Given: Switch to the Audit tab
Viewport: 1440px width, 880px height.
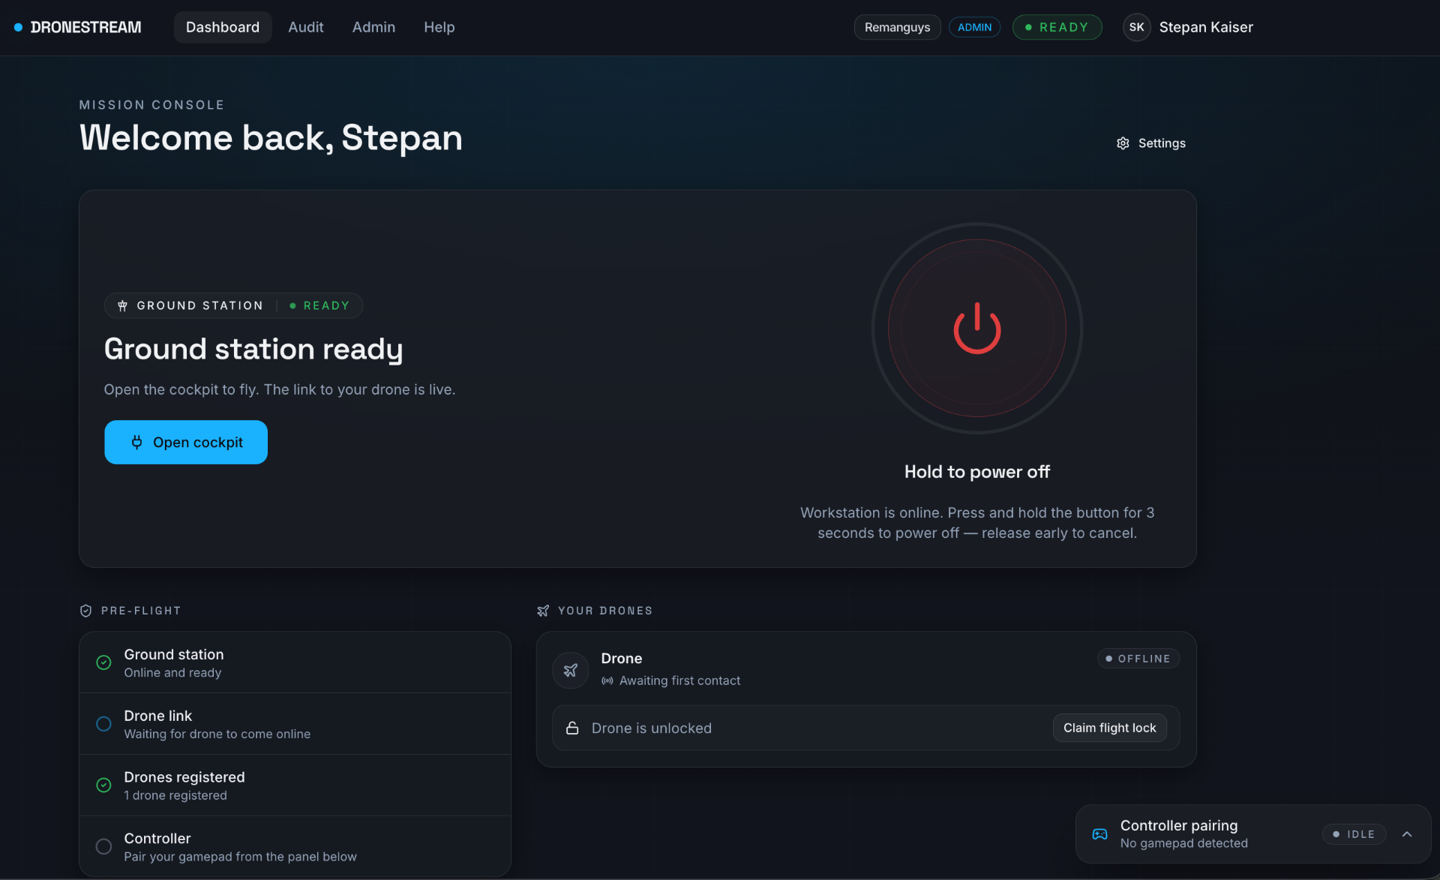Looking at the screenshot, I should point(306,27).
